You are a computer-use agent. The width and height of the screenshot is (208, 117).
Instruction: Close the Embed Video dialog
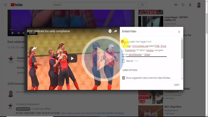(179, 32)
